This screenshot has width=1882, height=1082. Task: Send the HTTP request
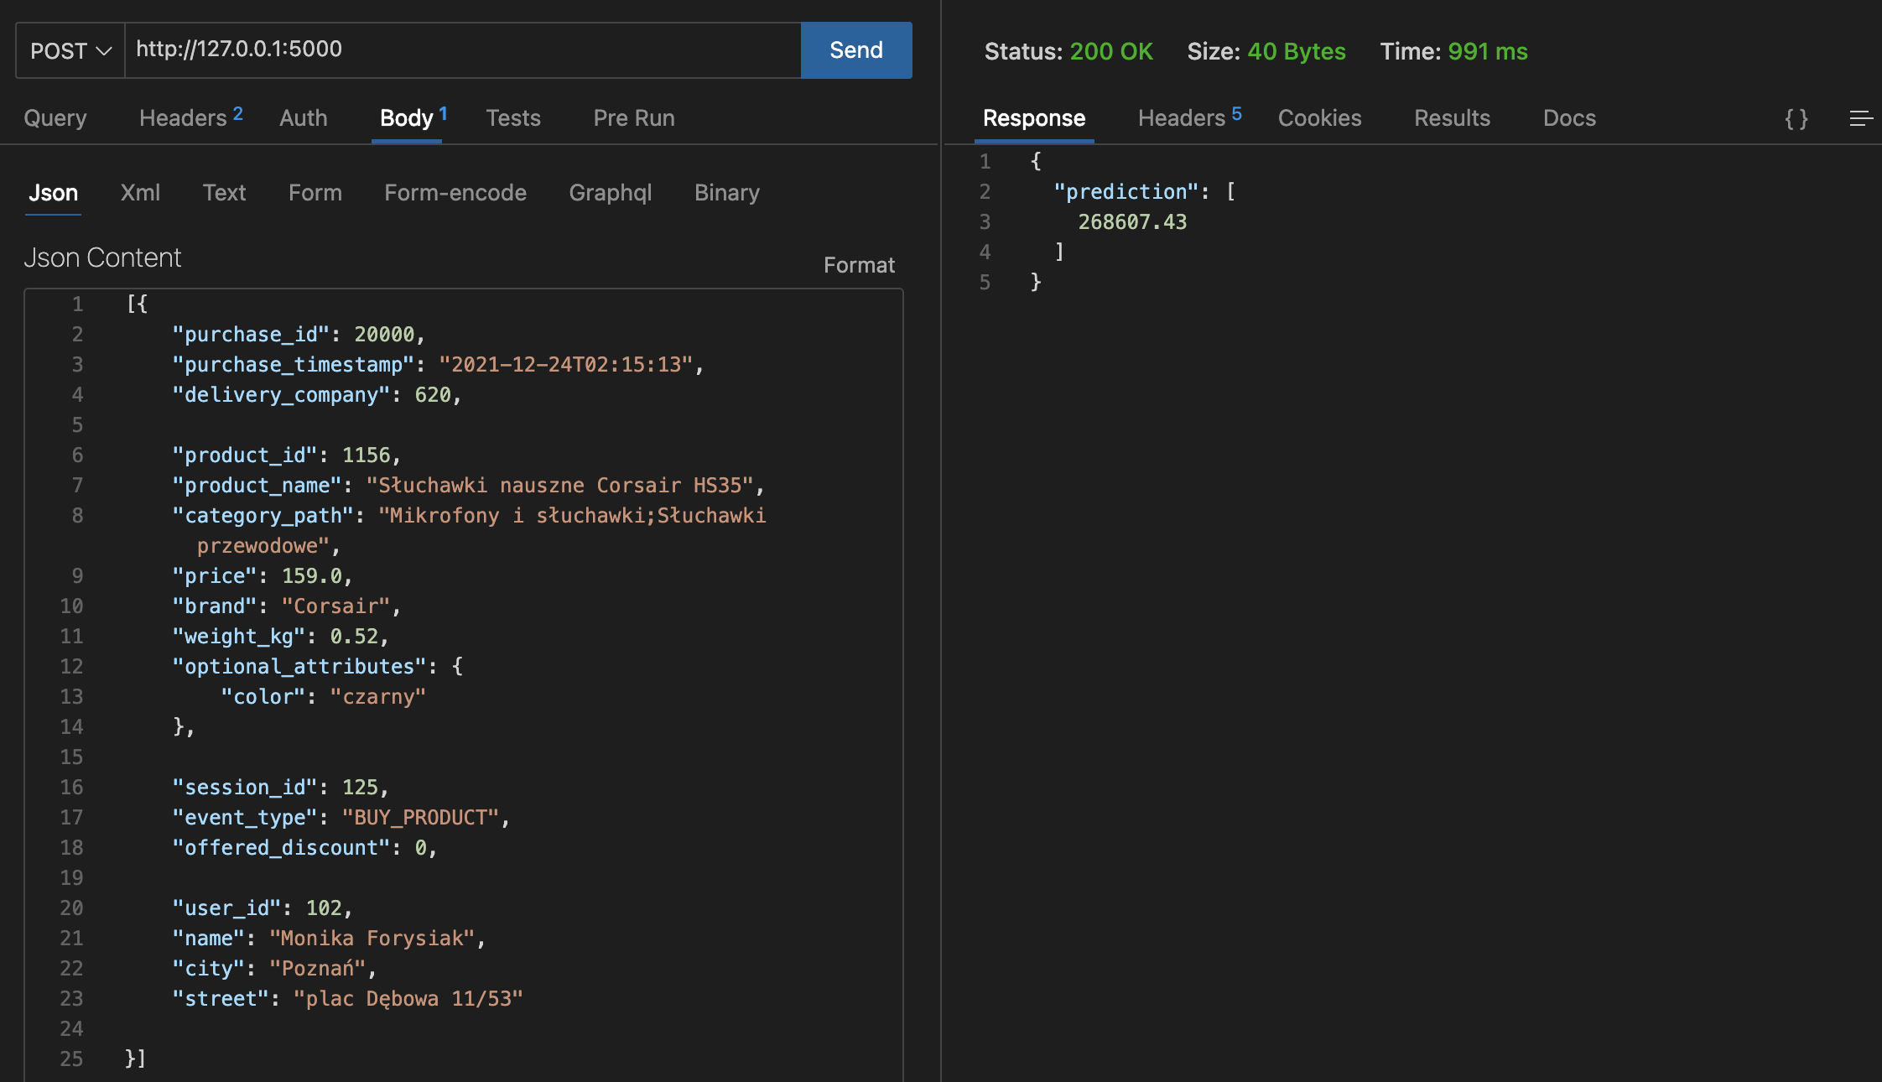coord(856,50)
